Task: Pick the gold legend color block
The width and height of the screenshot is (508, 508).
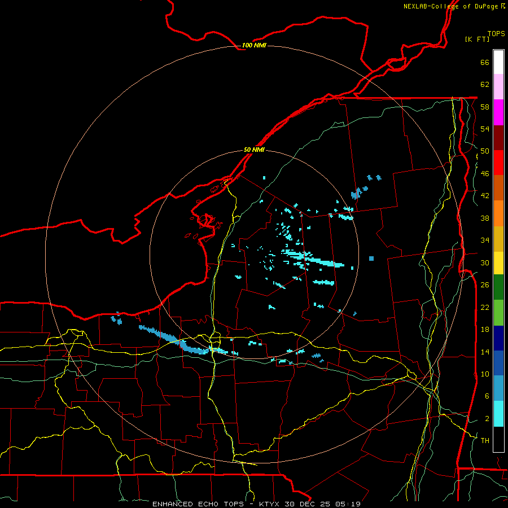Action: pyautogui.click(x=498, y=238)
